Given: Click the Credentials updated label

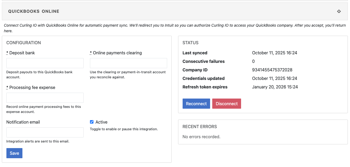Looking at the screenshot, I should [203, 78].
